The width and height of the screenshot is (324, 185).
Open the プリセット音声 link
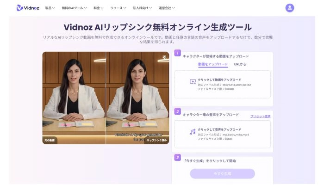point(260,116)
